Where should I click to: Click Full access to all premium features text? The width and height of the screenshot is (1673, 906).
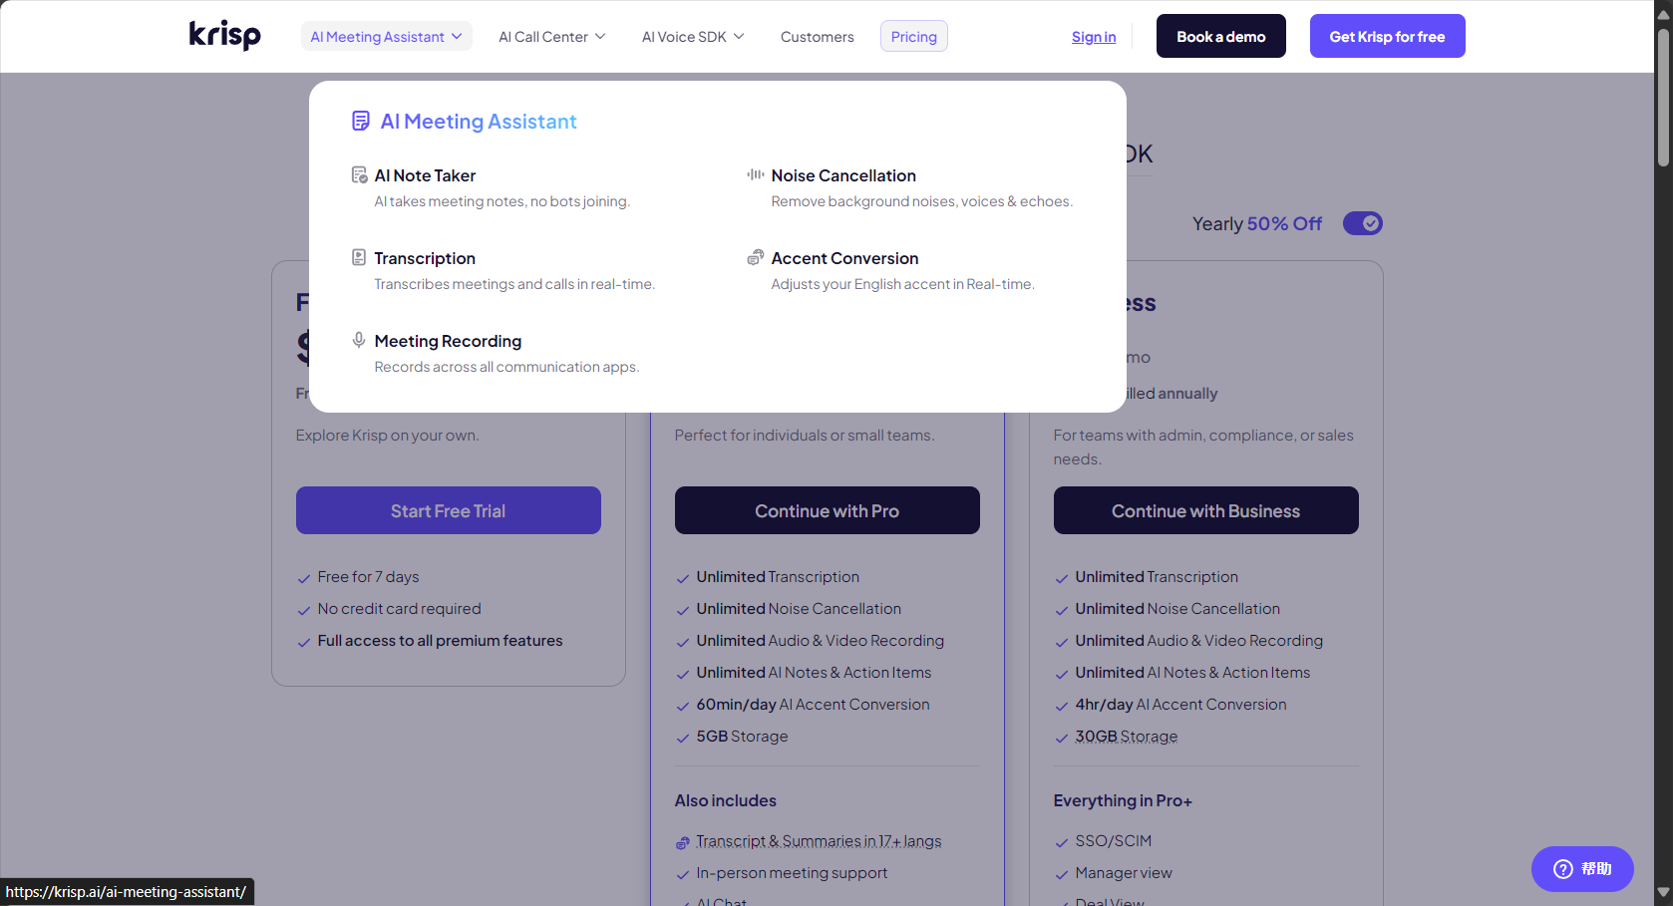click(x=440, y=641)
